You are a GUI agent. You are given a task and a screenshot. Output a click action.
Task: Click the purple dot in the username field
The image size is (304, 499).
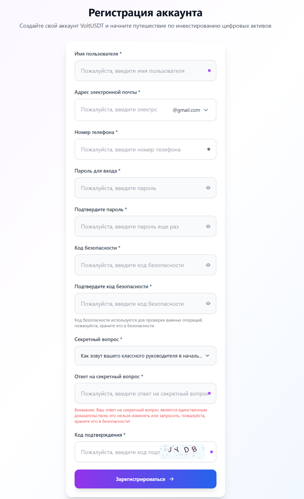pyautogui.click(x=209, y=71)
